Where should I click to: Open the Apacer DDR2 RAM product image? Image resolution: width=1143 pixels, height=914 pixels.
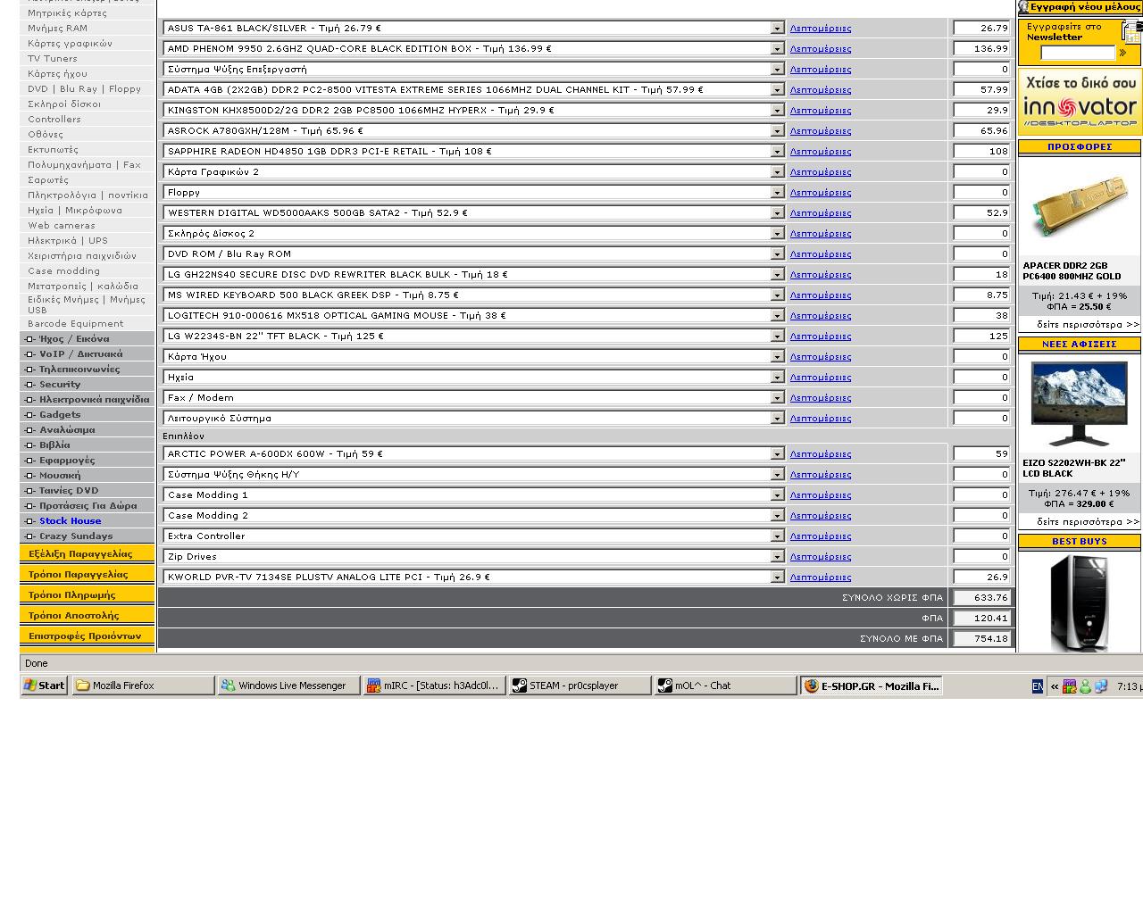point(1080,206)
